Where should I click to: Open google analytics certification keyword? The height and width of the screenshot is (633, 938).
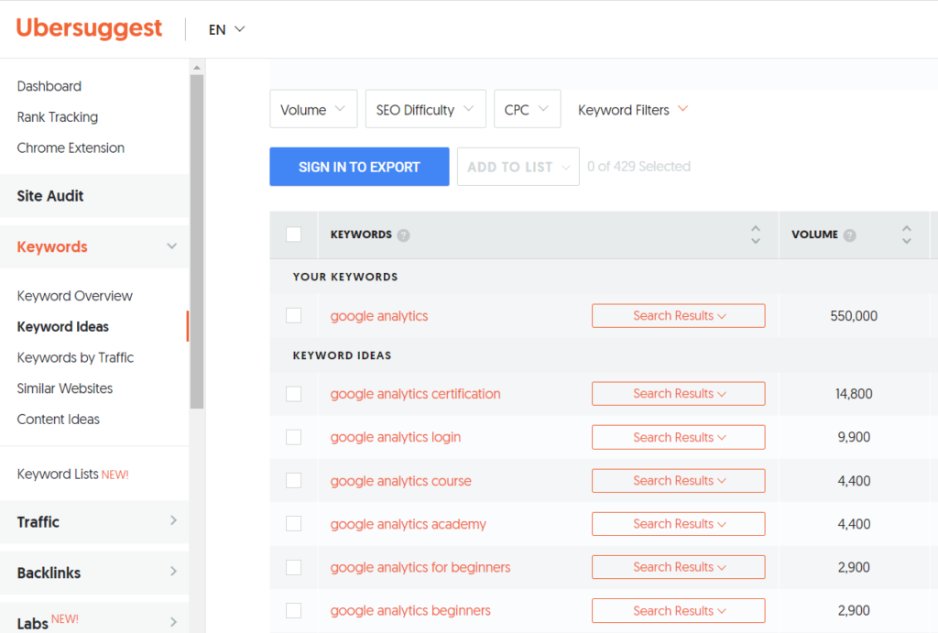click(415, 394)
